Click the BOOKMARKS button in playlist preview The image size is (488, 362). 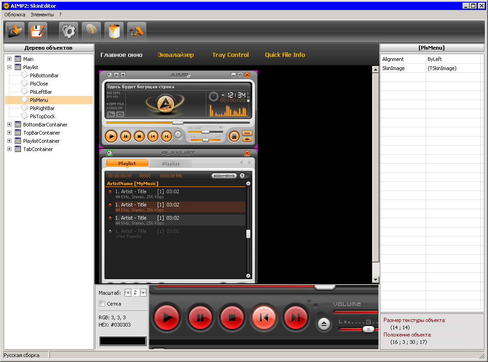click(x=224, y=176)
